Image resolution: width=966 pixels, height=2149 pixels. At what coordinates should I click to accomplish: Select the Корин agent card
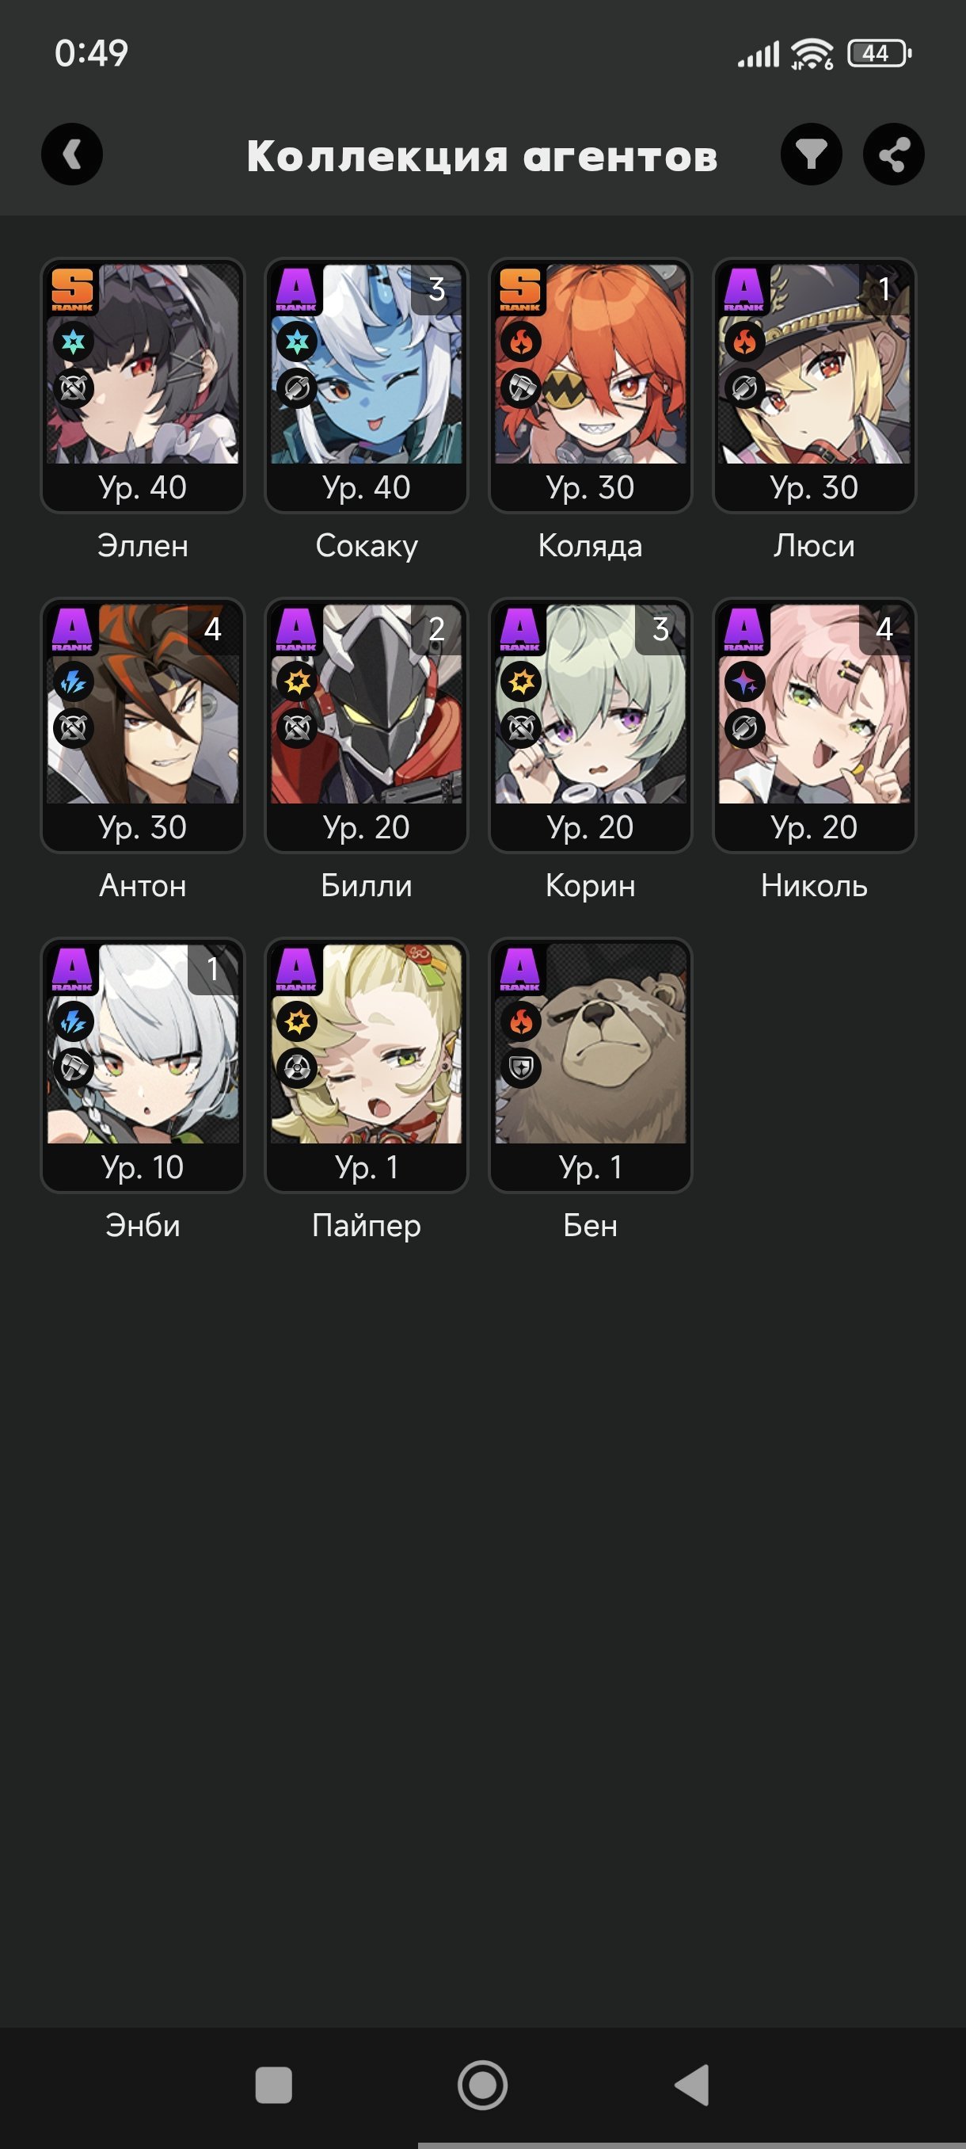[x=590, y=726]
